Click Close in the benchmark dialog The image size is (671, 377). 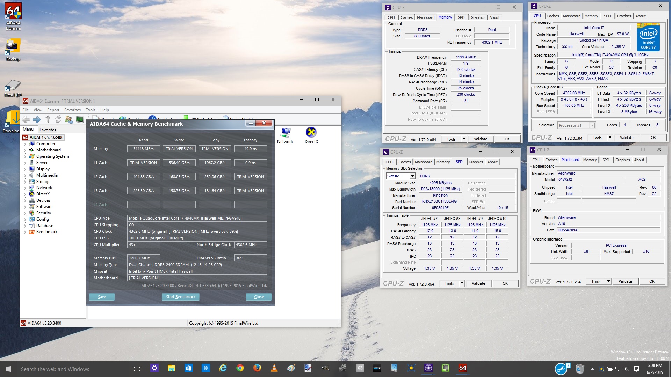(259, 297)
